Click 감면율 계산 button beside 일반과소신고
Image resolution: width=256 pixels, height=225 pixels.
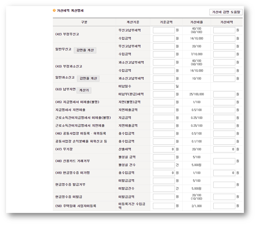[x=88, y=78]
